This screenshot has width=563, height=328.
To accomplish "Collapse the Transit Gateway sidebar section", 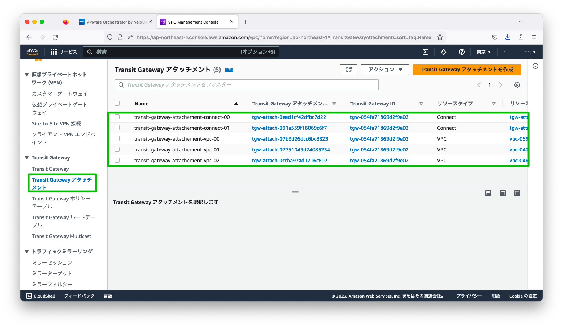I will coord(27,158).
